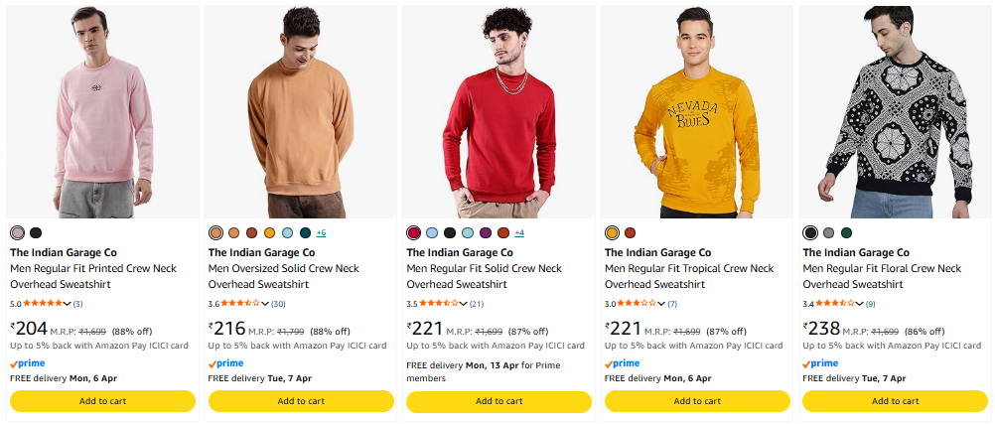Screen dimensions: 995x424
Task: Add the ₹204 Printed sweatshirt to cart
Action: (x=102, y=401)
